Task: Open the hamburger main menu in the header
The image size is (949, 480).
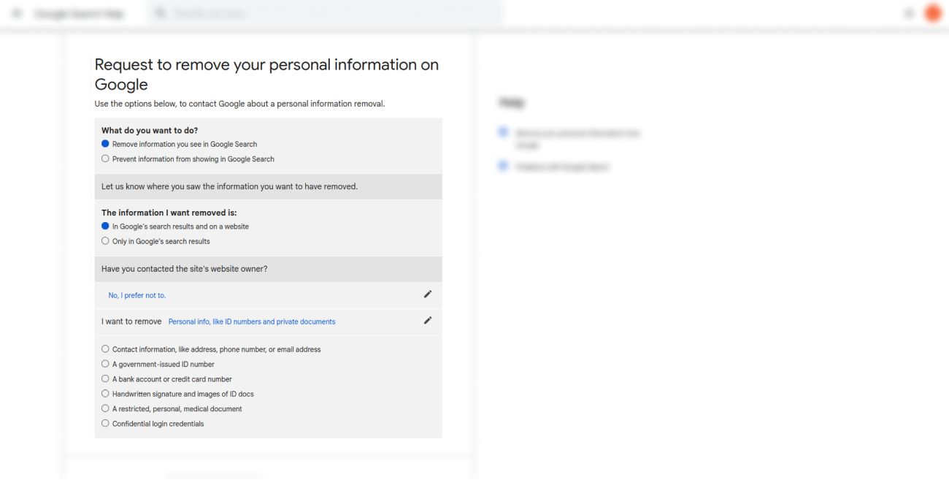Action: 17,14
